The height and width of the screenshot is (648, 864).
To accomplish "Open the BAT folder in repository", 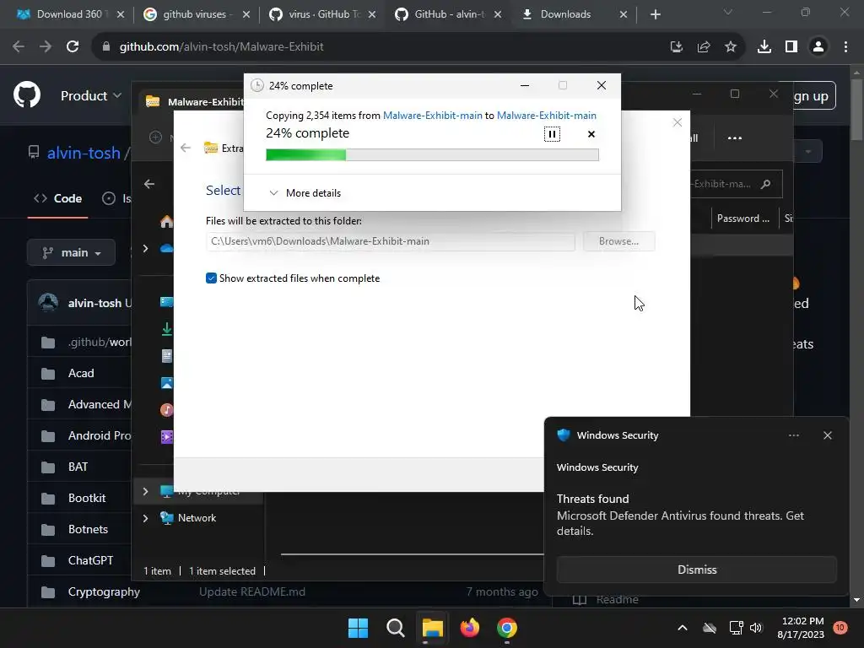I will 78,467.
